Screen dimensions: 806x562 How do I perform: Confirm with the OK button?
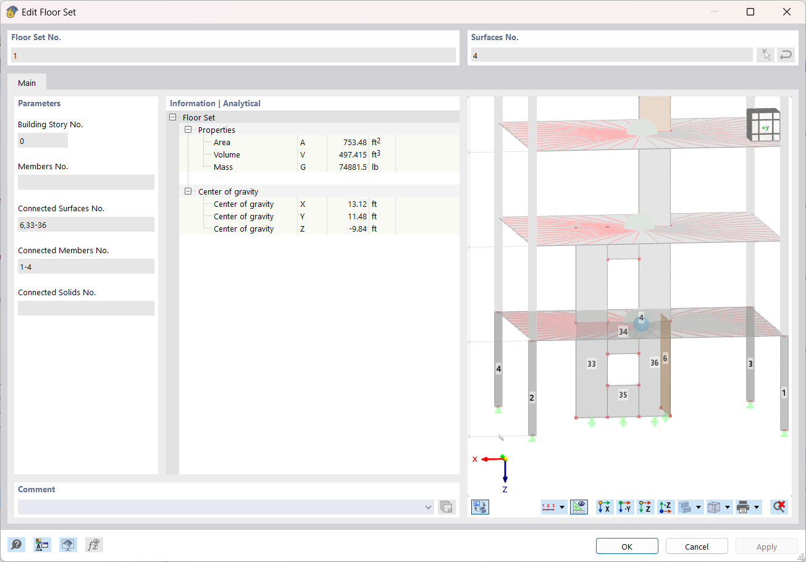pyautogui.click(x=627, y=547)
